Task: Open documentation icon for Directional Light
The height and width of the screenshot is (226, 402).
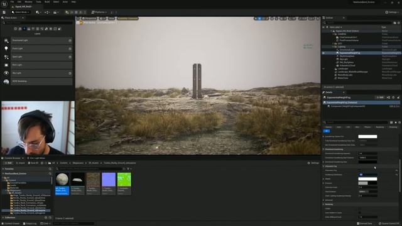Action: click(70, 40)
